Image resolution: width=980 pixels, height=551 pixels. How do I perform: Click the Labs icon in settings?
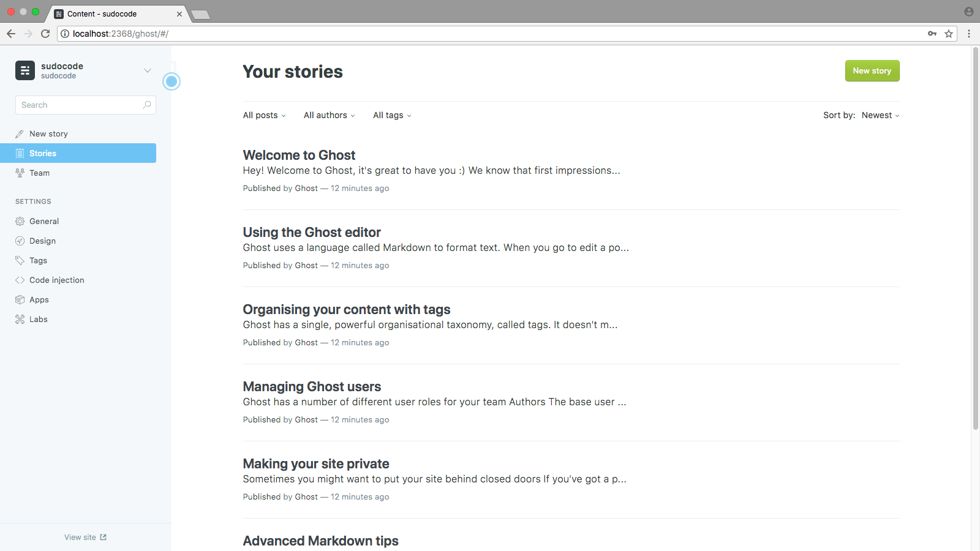click(20, 320)
